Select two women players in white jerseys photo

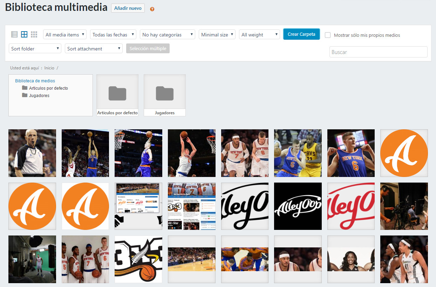point(404,259)
